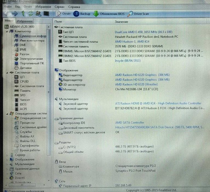Image resolution: width=210 pixels, height=192 pixels.
Task: Click the green up arrow toolbar icon
Action: pos(23,13)
